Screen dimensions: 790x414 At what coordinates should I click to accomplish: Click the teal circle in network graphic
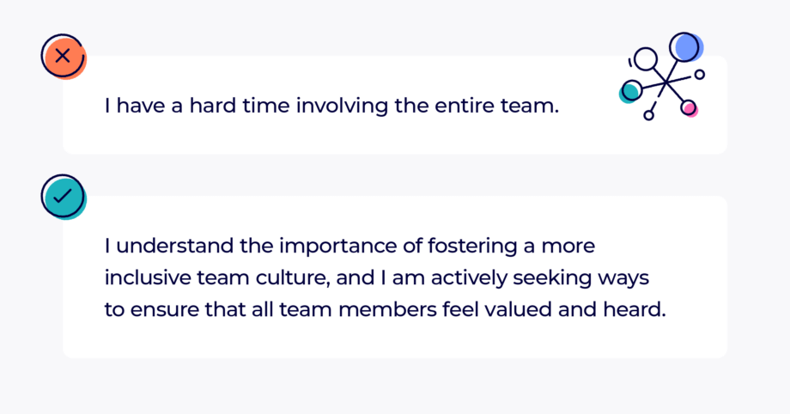pyautogui.click(x=629, y=89)
